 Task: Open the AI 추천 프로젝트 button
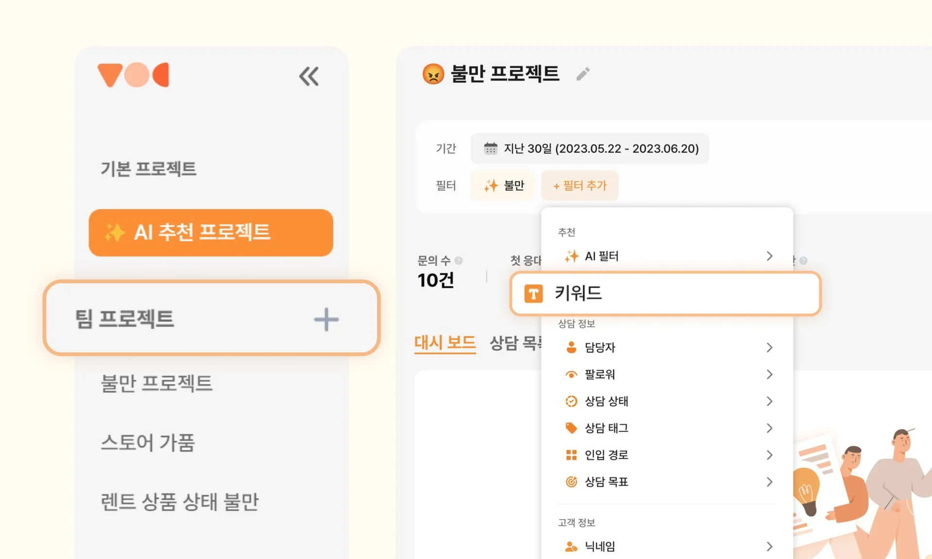point(211,232)
